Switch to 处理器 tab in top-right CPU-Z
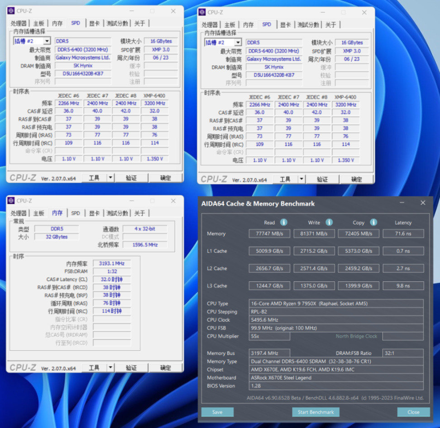This screenshot has height=428, width=440. 210,25
